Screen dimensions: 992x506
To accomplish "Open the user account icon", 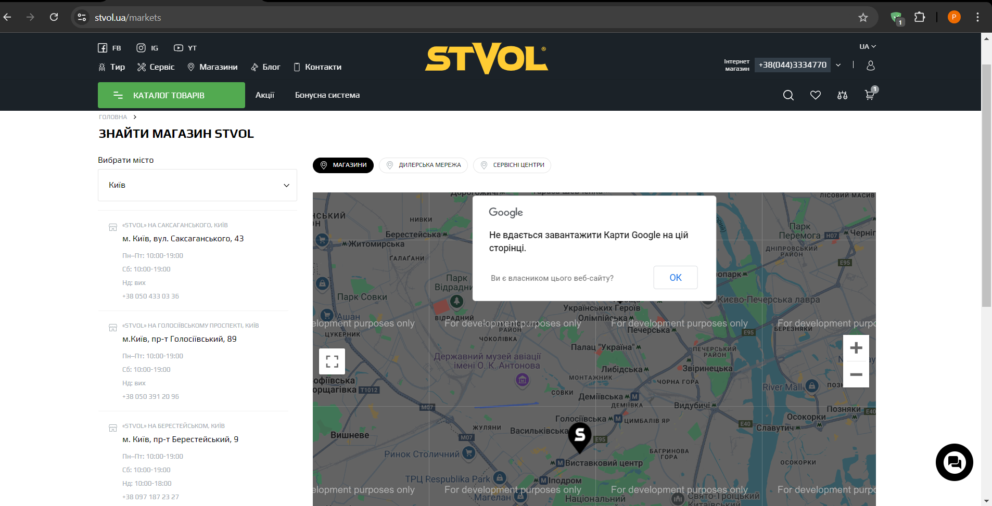I will 871,65.
